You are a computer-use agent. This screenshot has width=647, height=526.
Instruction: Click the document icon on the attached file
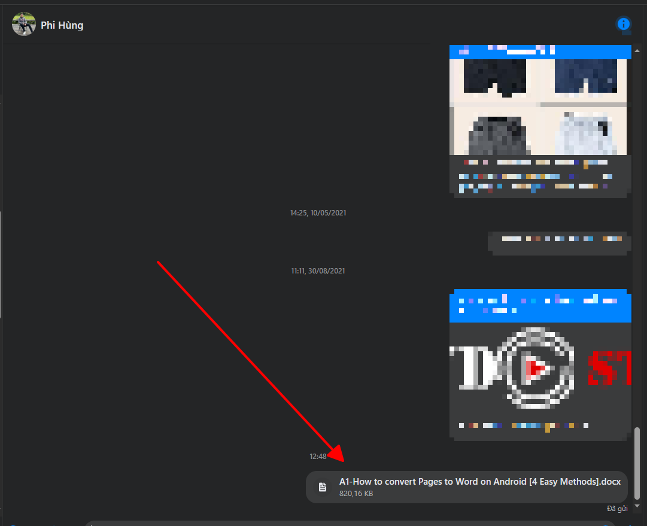pos(323,487)
